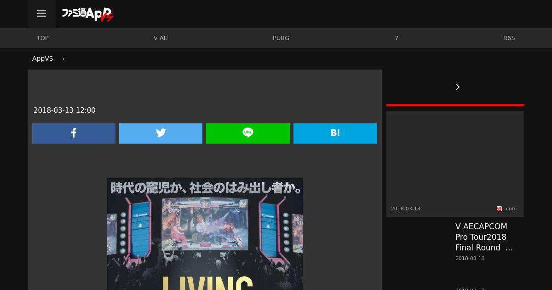The width and height of the screenshot is (552, 290).
Task: Click the 2018-03-13 date under Pro Tour article
Action: (x=470, y=258)
